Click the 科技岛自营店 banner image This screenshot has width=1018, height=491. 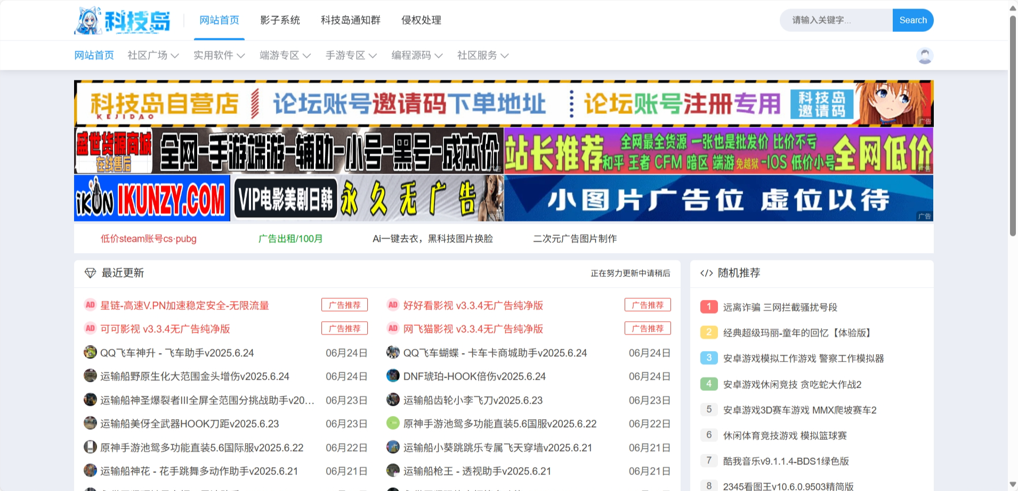(503, 103)
